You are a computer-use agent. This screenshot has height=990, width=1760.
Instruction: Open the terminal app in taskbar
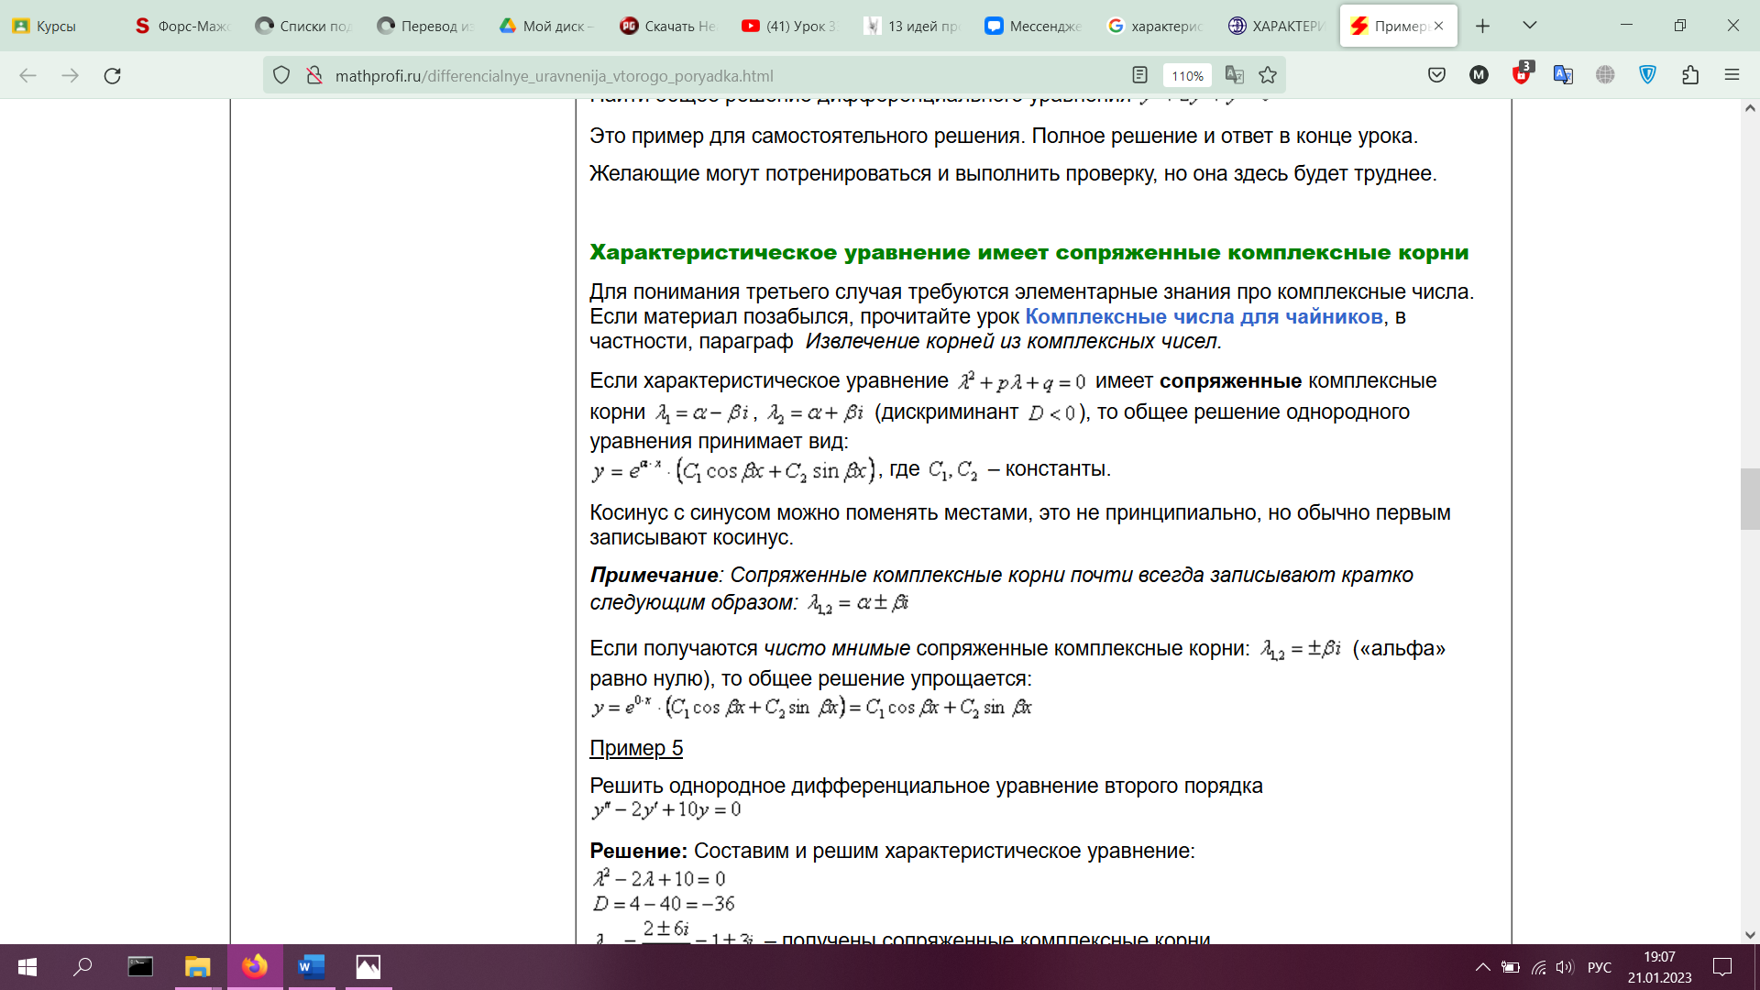(x=140, y=967)
